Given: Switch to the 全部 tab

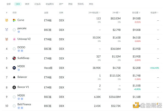Looking at the screenshot, I should 9,4.
